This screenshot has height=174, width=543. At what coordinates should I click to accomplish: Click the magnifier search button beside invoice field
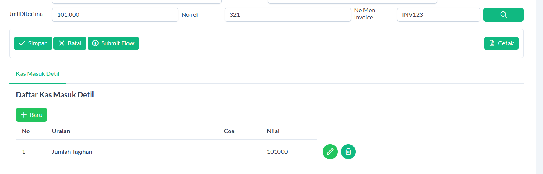[503, 15]
